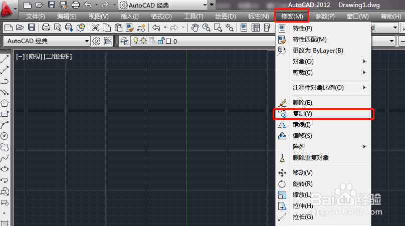Choose 拉伸(H) menu entry
Screen dimensions: 405x226
click(323, 206)
